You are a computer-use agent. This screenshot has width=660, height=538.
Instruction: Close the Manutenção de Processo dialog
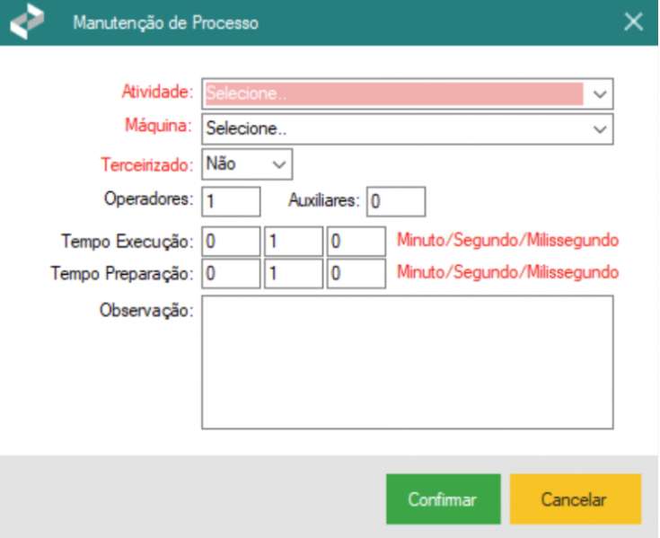point(634,22)
